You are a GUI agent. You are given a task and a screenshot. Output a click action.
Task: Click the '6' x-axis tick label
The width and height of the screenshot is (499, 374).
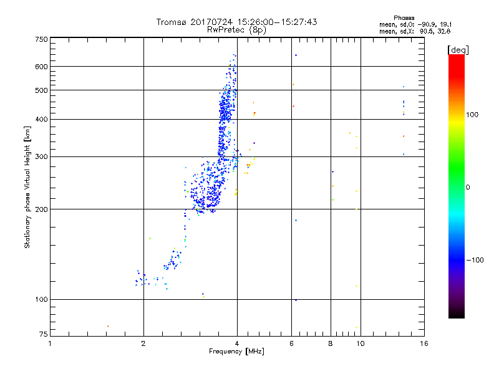pos(291,343)
